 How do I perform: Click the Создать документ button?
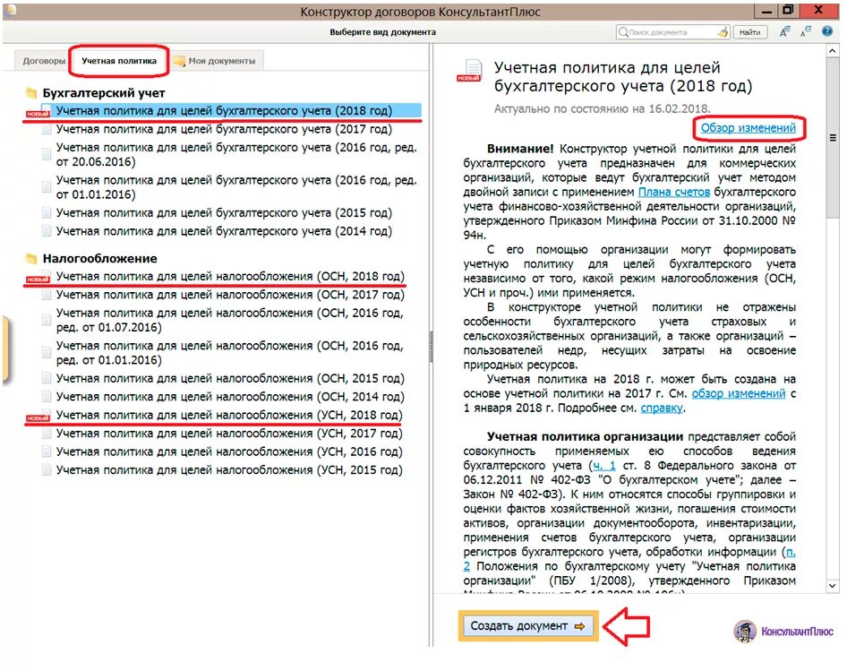click(x=528, y=626)
